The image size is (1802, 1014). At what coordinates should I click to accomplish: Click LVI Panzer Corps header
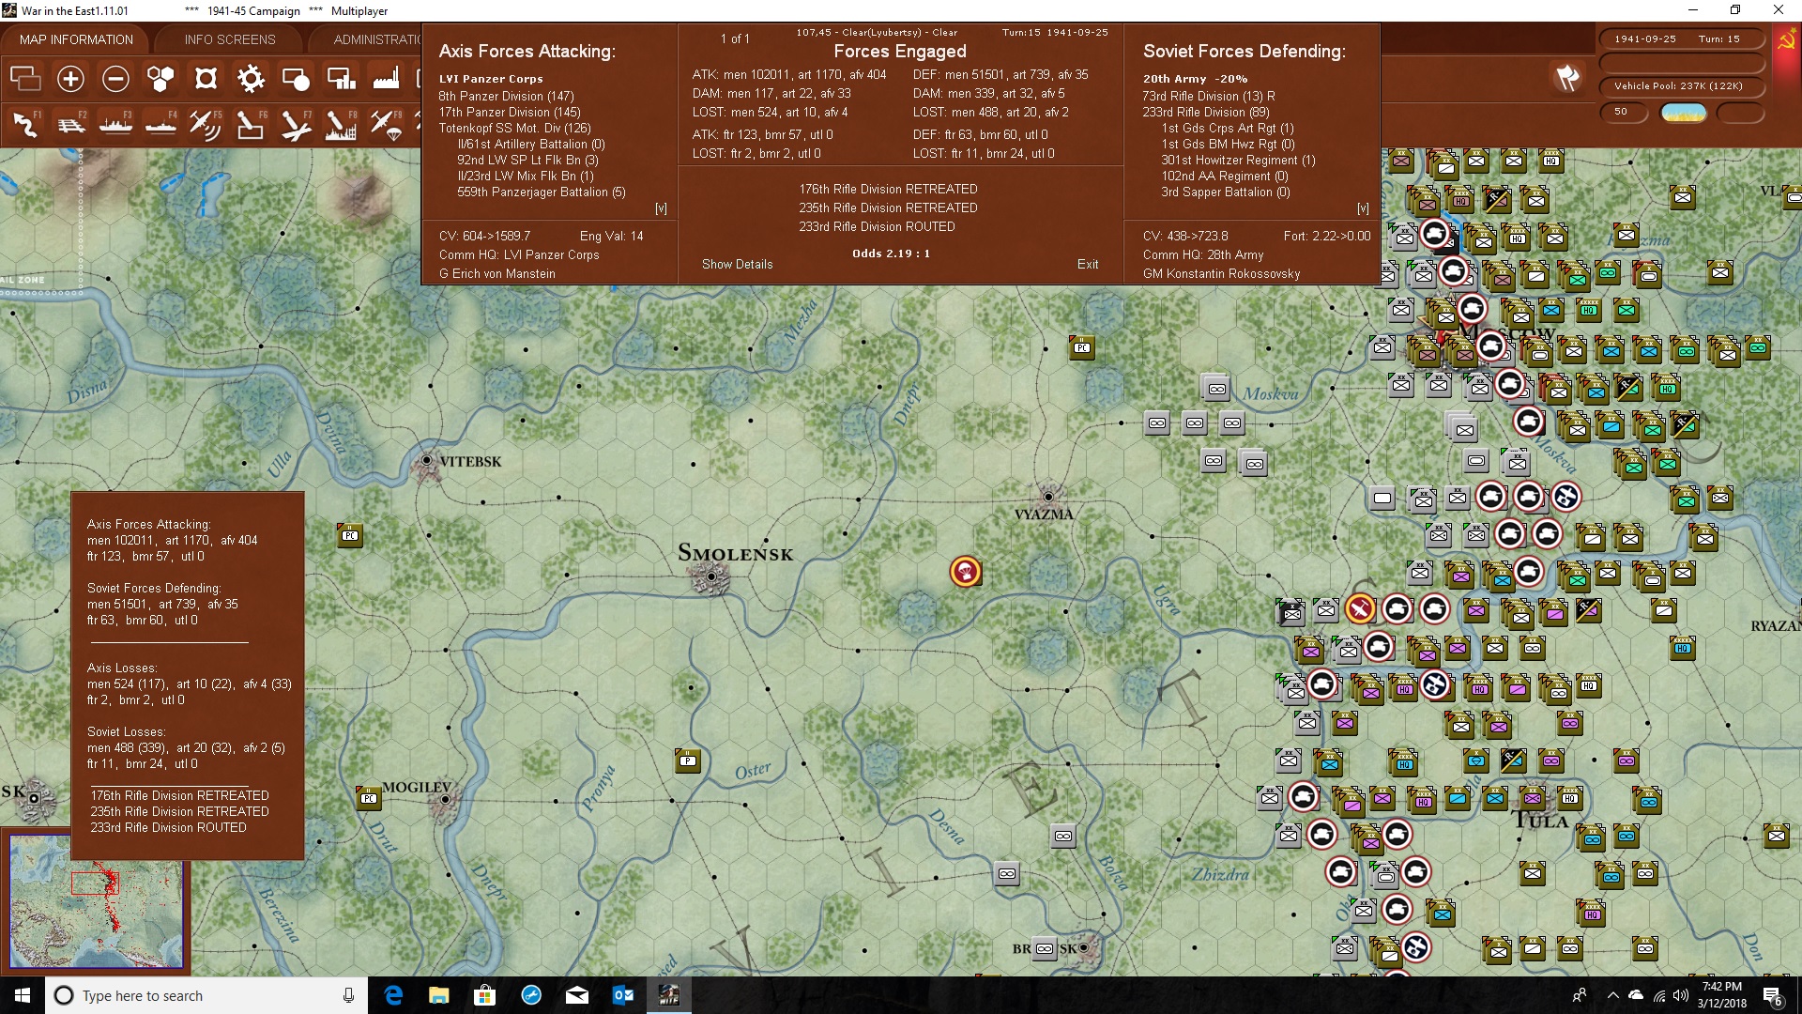[491, 79]
